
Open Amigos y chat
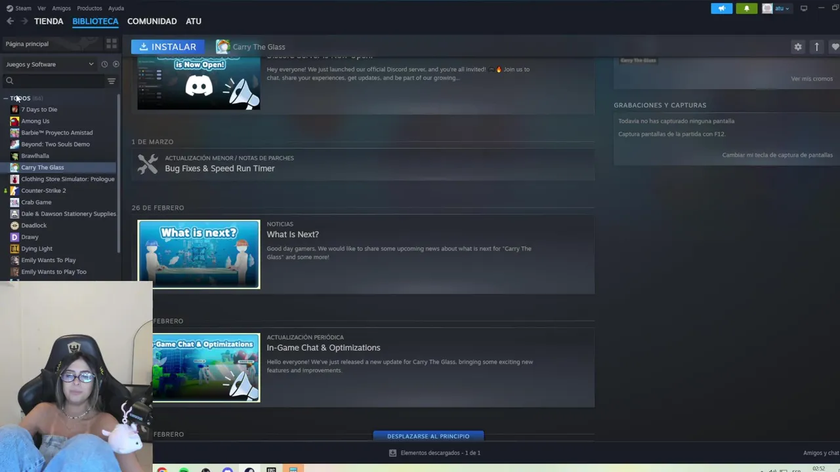[821, 453]
